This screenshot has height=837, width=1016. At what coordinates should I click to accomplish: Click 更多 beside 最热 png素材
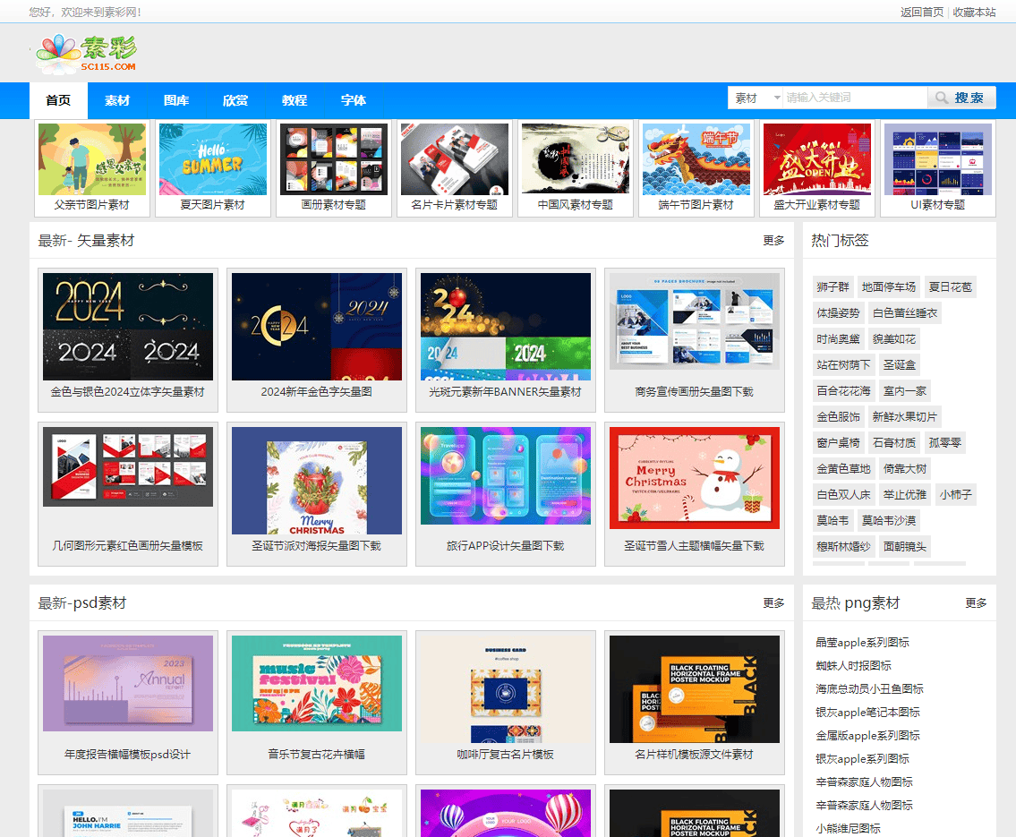tap(976, 603)
